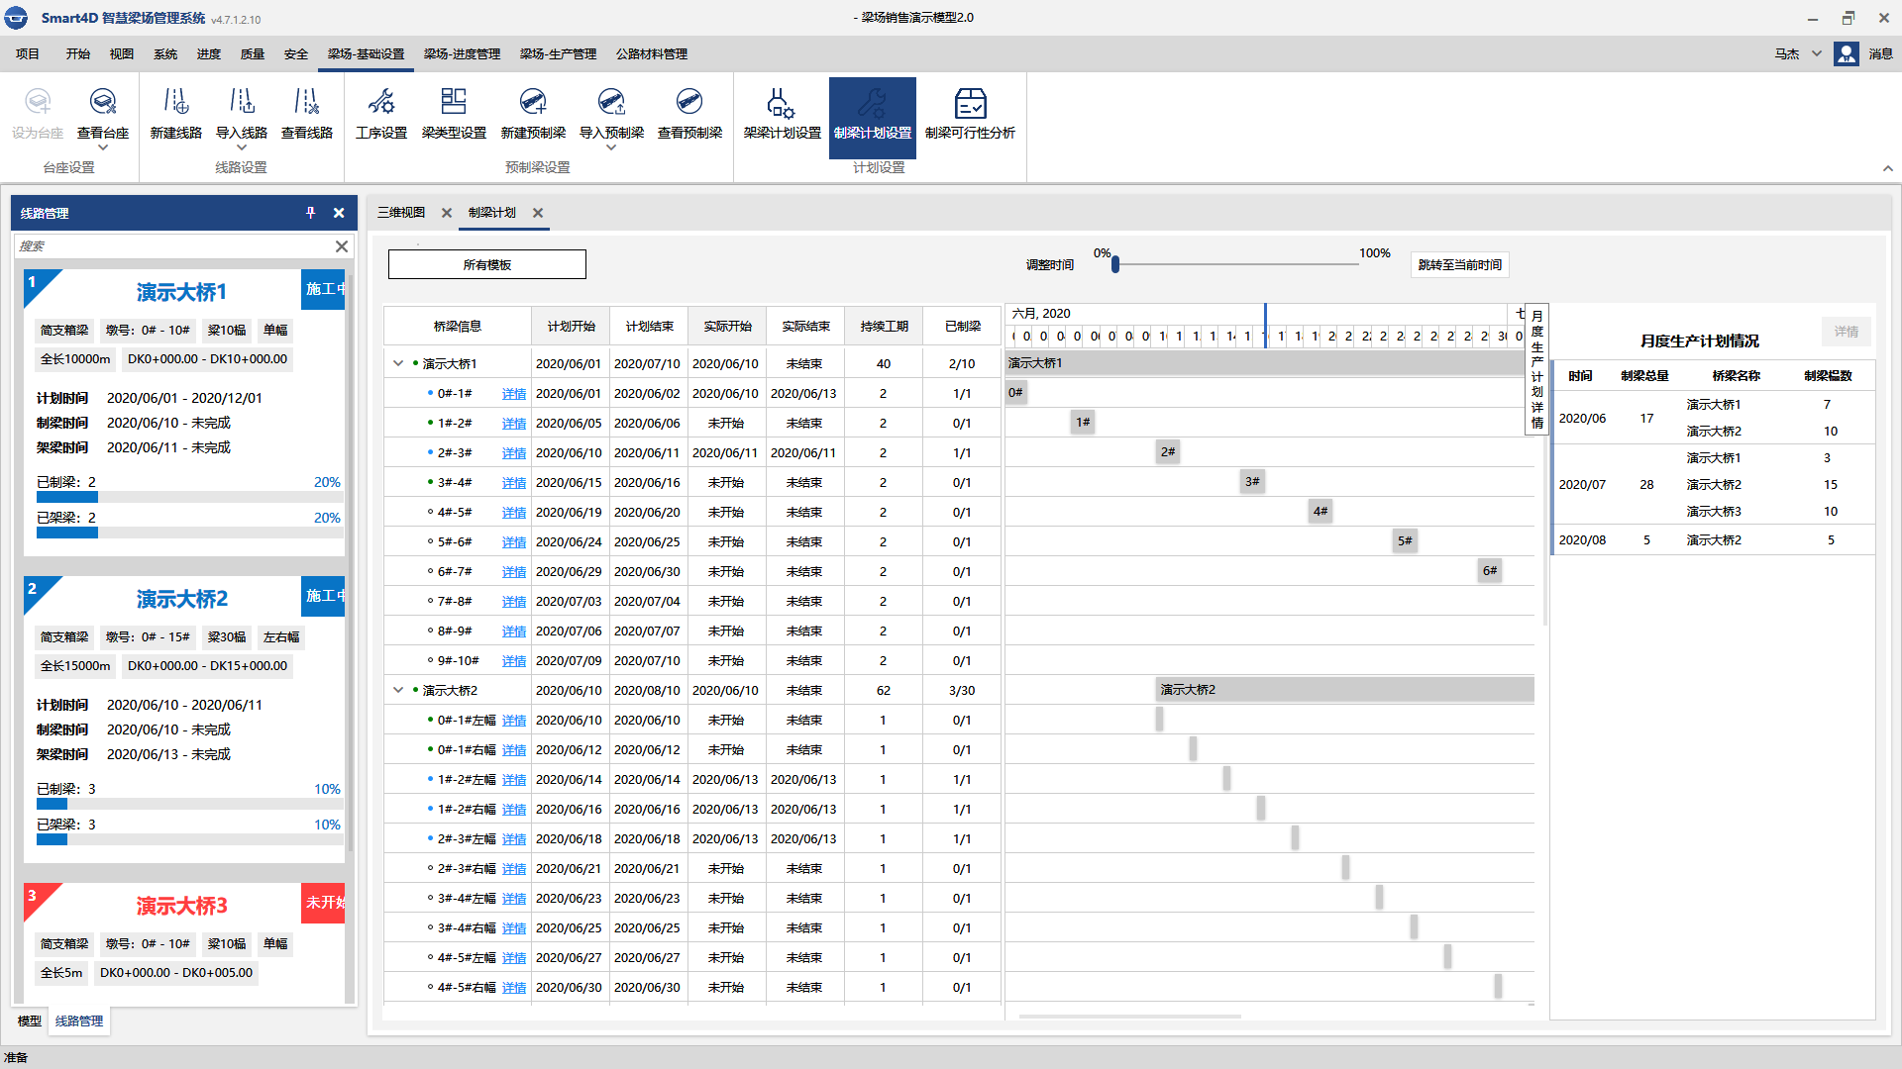Clear the route search box
Viewport: 1902px width, 1069px height.
(342, 246)
